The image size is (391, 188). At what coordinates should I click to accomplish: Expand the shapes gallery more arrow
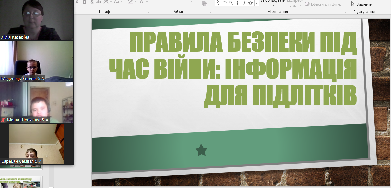click(257, 3)
